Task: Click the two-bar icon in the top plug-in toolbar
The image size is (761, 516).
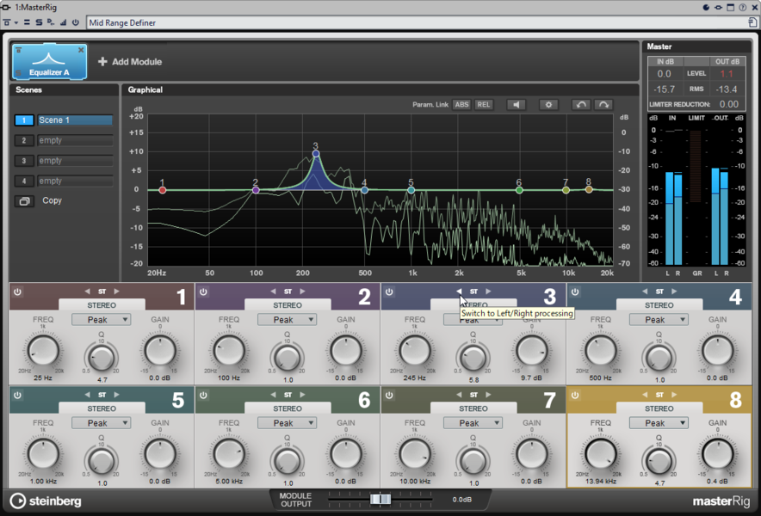Action: [x=27, y=22]
